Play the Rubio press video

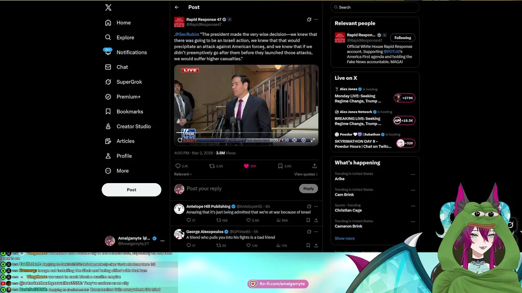click(246, 105)
